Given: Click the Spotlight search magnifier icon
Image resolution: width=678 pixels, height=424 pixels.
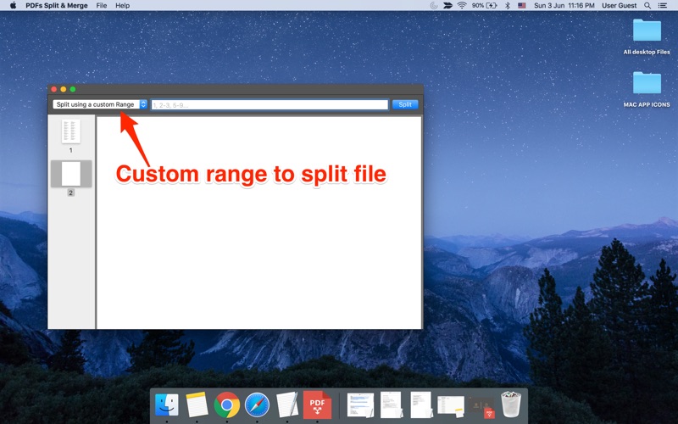Looking at the screenshot, I should [647, 5].
